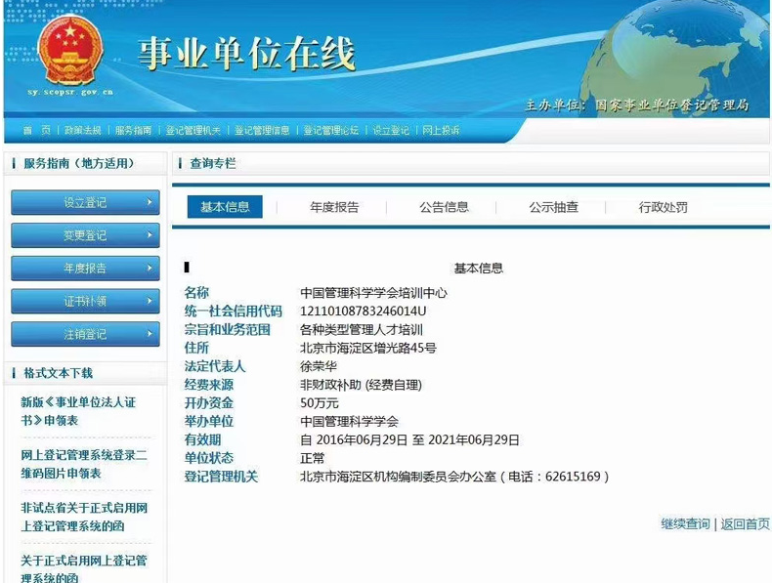
Task: Open 网上登记管理系统登录二维码图片申领表 link
Action: click(84, 464)
